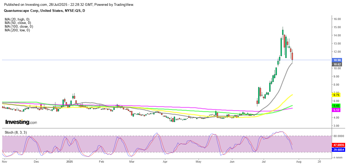Click the gray 10.62 moving average price tag
This screenshot has height=165, width=347.
tap(338, 64)
